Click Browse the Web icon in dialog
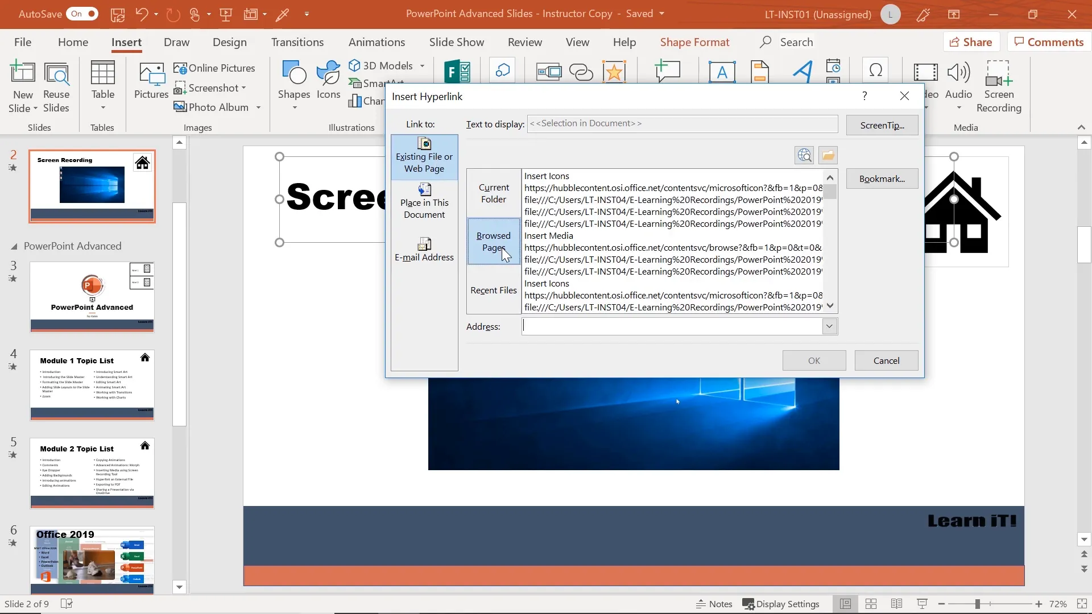The width and height of the screenshot is (1092, 614). click(x=804, y=155)
